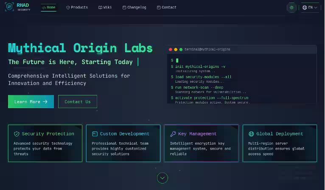Click the terminal prompt cursor line
This screenshot has height=190, width=325.
click(177, 61)
